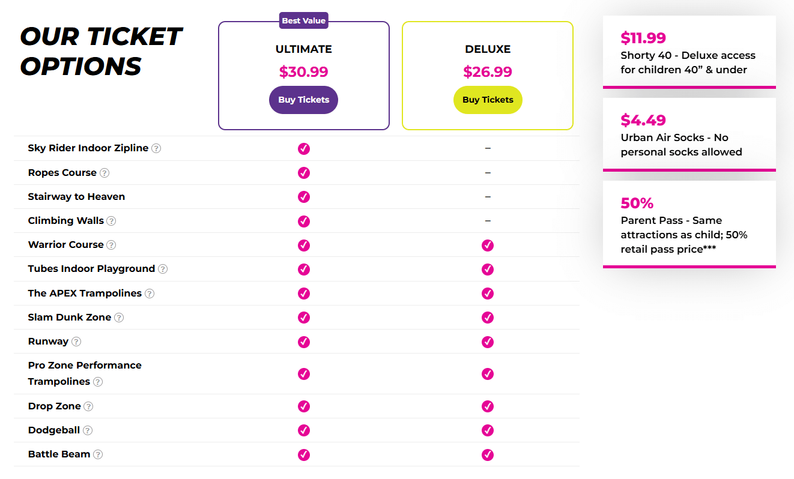This screenshot has width=794, height=479.
Task: Click Slam Dunk Zone question mark icon
Action: pos(119,318)
